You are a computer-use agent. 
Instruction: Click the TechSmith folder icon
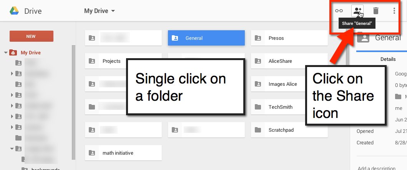(258, 107)
